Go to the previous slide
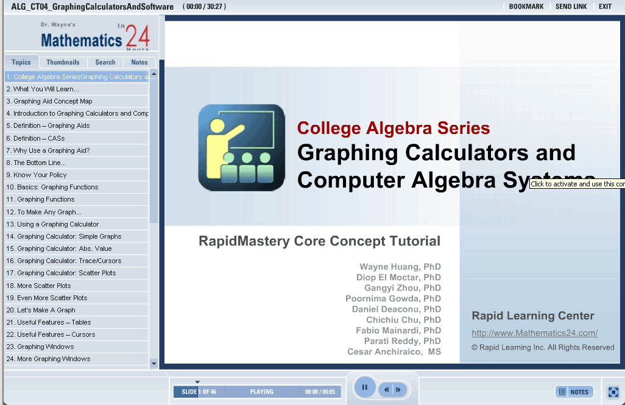The image size is (625, 405). point(387,390)
